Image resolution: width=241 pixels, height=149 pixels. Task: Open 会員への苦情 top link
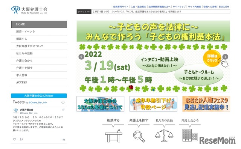tap(210, 7)
